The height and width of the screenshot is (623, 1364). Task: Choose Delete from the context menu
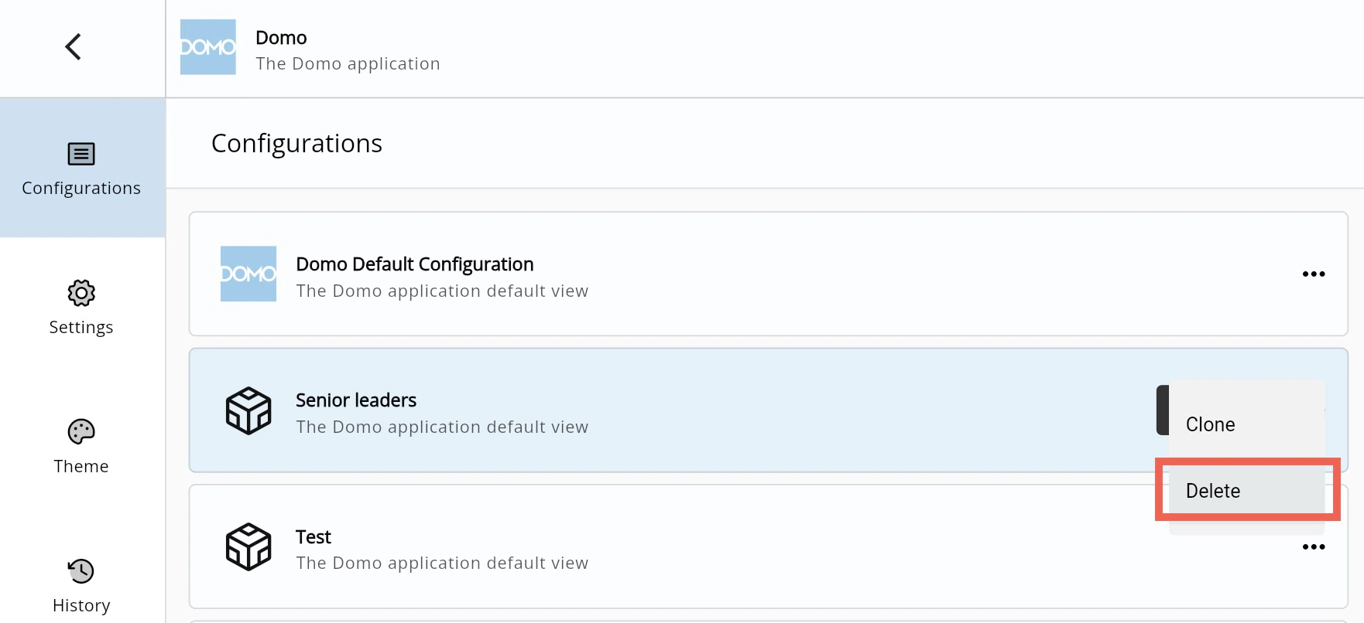(1247, 491)
